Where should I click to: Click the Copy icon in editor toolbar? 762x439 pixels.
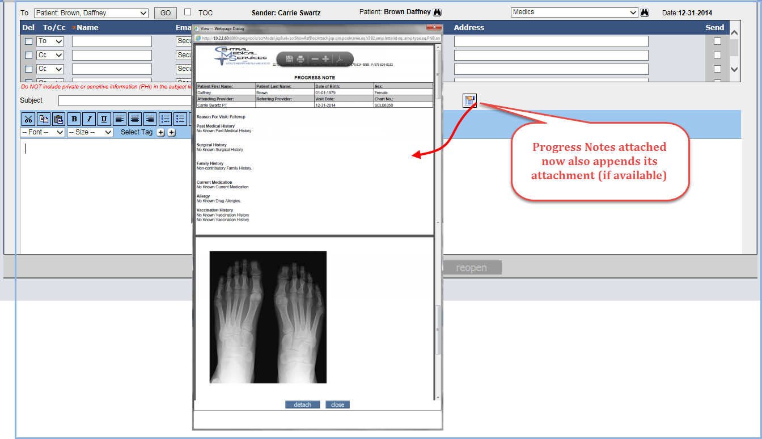click(44, 119)
